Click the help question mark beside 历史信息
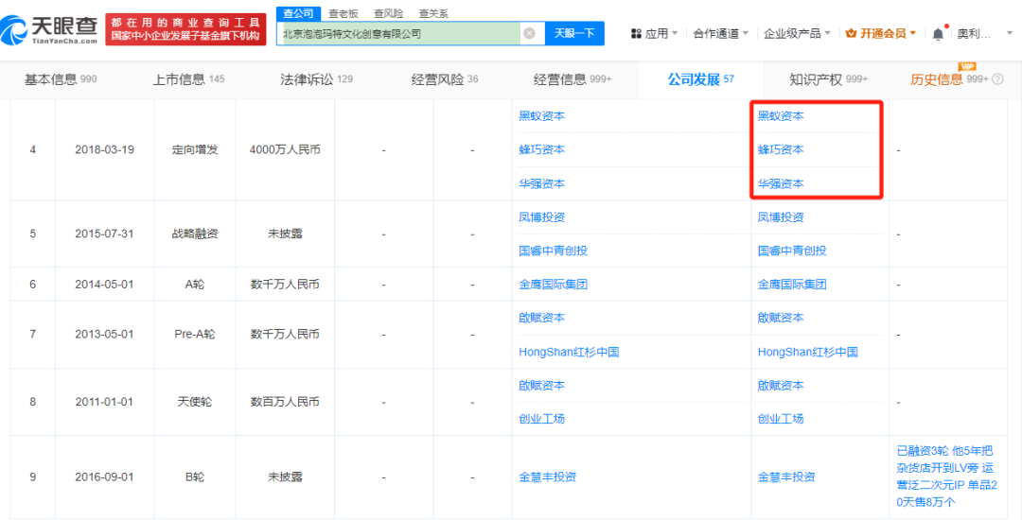Viewport: 1022px width, 520px height. pyautogui.click(x=997, y=79)
